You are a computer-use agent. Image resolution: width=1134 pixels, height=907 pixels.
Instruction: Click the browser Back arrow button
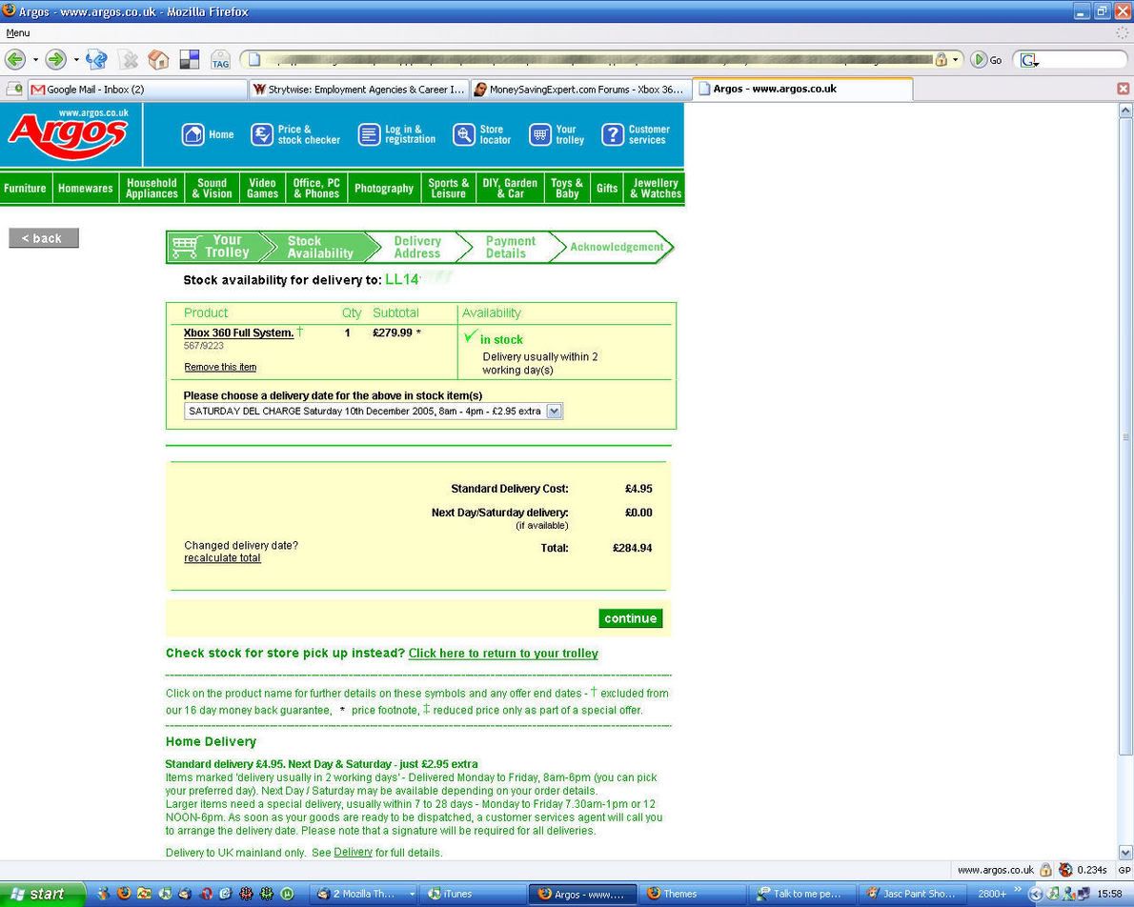click(15, 60)
